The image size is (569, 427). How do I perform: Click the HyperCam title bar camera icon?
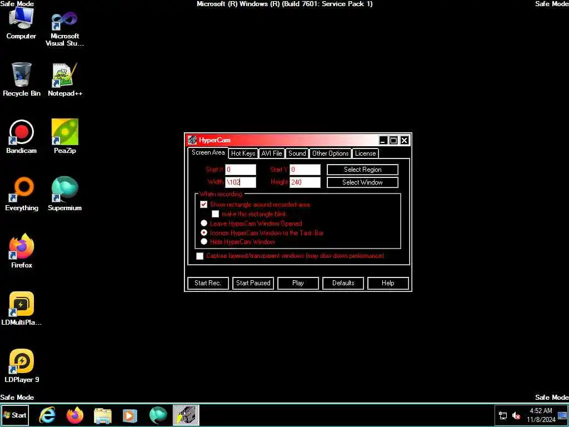tap(192, 140)
